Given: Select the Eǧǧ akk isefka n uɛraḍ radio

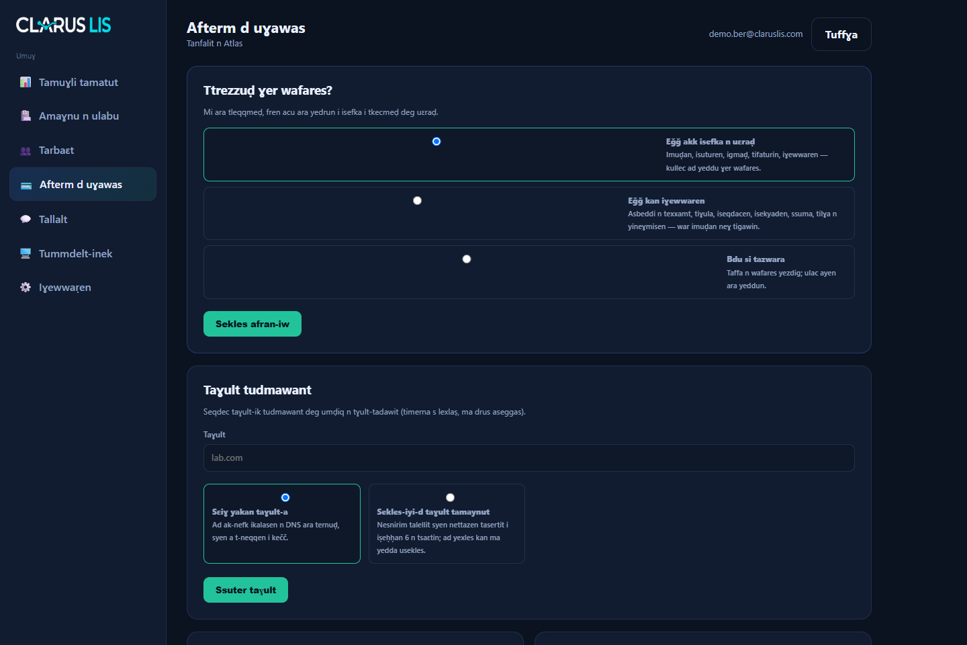Looking at the screenshot, I should tap(436, 142).
